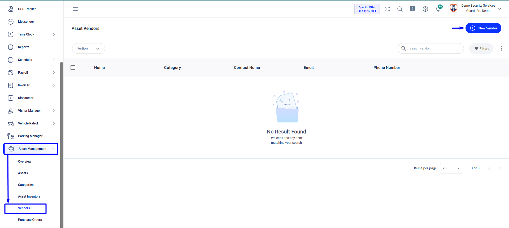Tick the select-all checkbox in table header
Viewport: 509px width, 228px height.
pos(73,68)
